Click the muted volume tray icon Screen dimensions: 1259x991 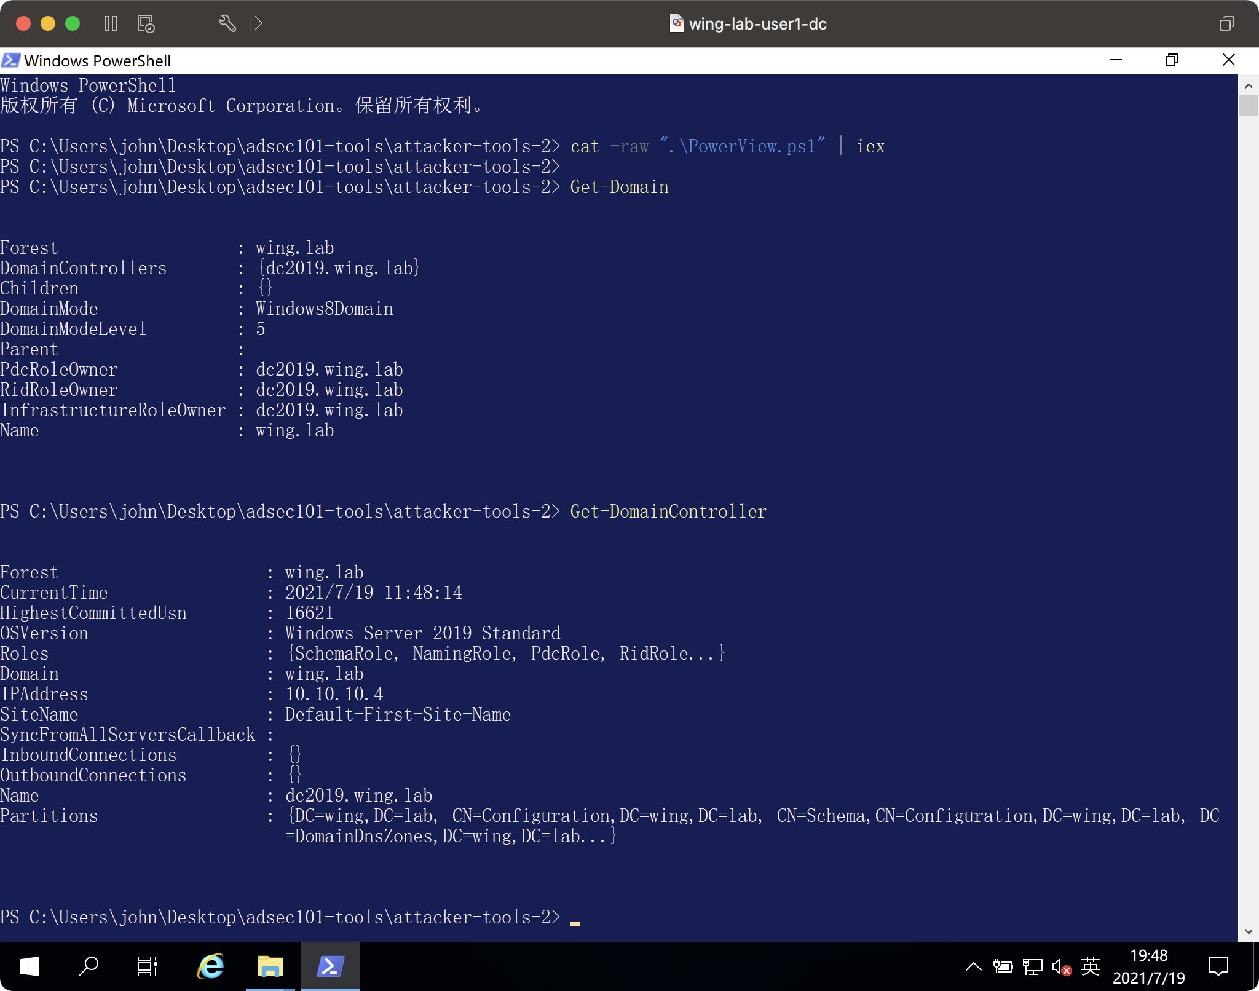coord(1062,966)
